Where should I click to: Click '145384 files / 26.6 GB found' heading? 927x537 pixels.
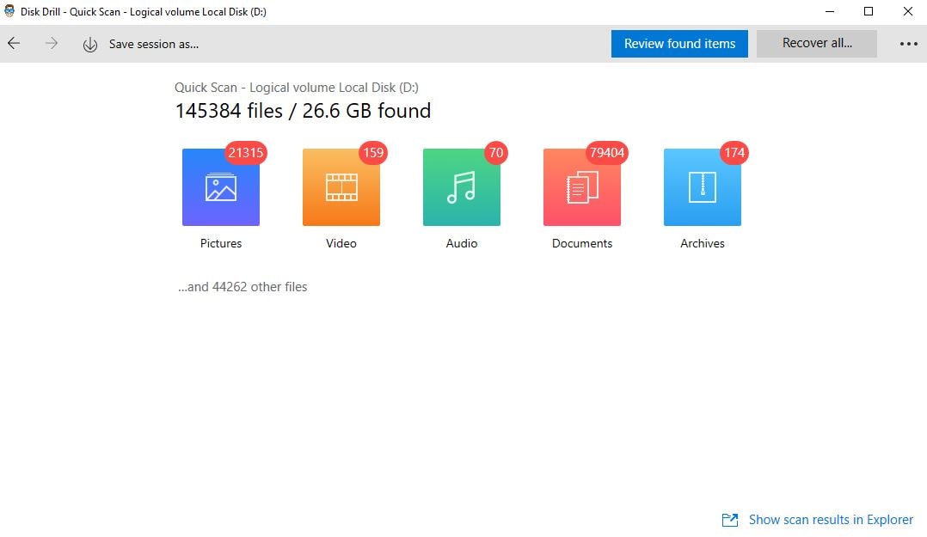[303, 111]
